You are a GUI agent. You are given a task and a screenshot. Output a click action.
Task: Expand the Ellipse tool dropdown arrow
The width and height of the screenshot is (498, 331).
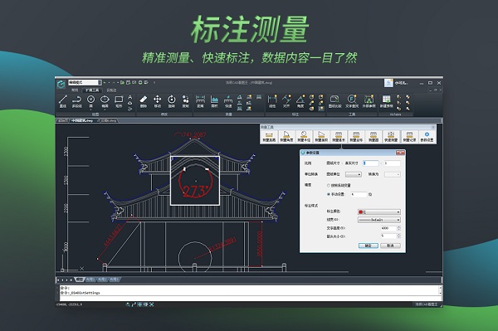click(x=105, y=110)
